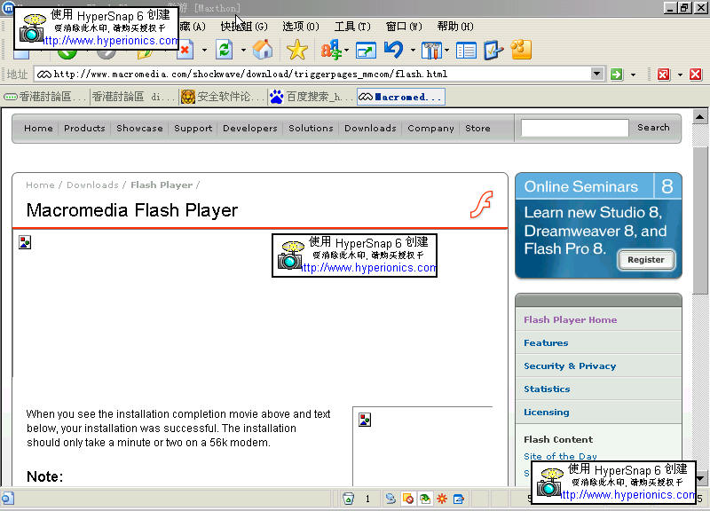Expand the address bar URL history dropdown
The image size is (710, 511).
pyautogui.click(x=597, y=74)
